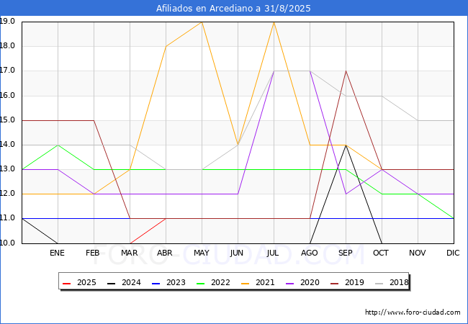The image size is (468, 324).
Task: Click the AGO month axis label
Action: (x=309, y=253)
